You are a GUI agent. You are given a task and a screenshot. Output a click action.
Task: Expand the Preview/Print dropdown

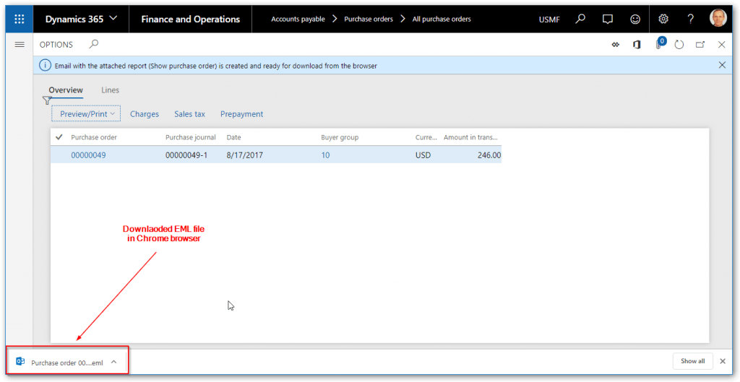[86, 113]
